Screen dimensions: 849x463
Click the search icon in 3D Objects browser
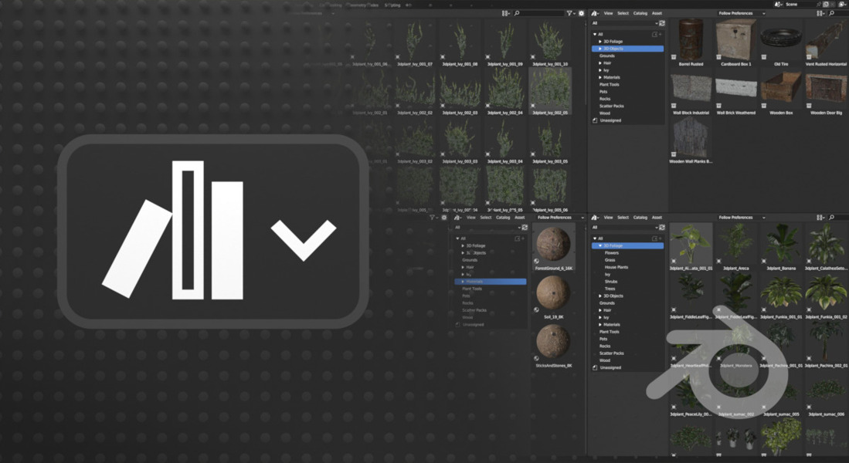832,13
